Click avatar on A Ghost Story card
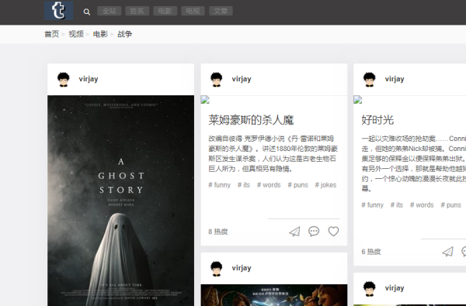The width and height of the screenshot is (466, 306). coord(64,80)
